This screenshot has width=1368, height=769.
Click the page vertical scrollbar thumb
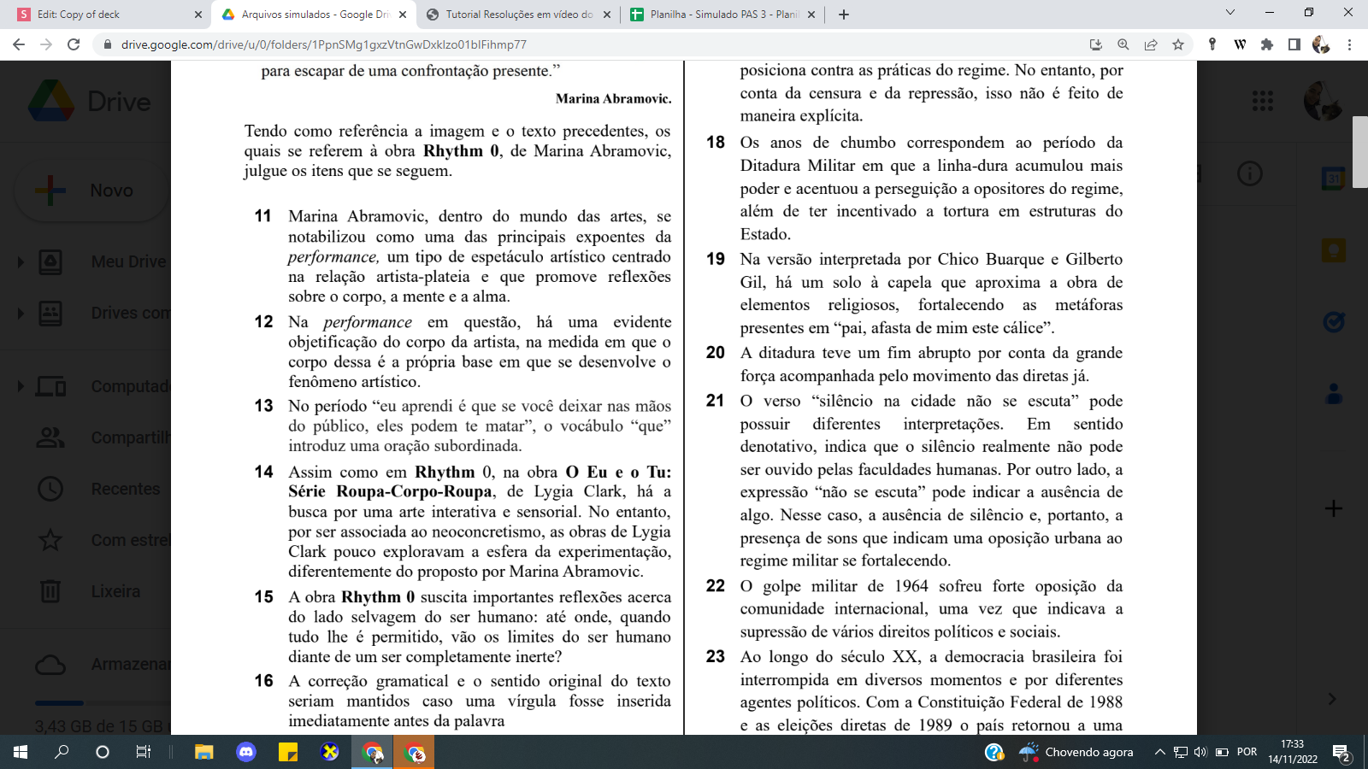(x=1360, y=151)
